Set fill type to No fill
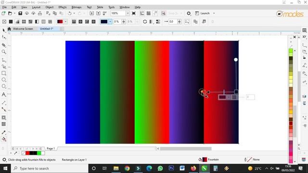Viewport: 308px width, 173px height. [x=4, y=22]
